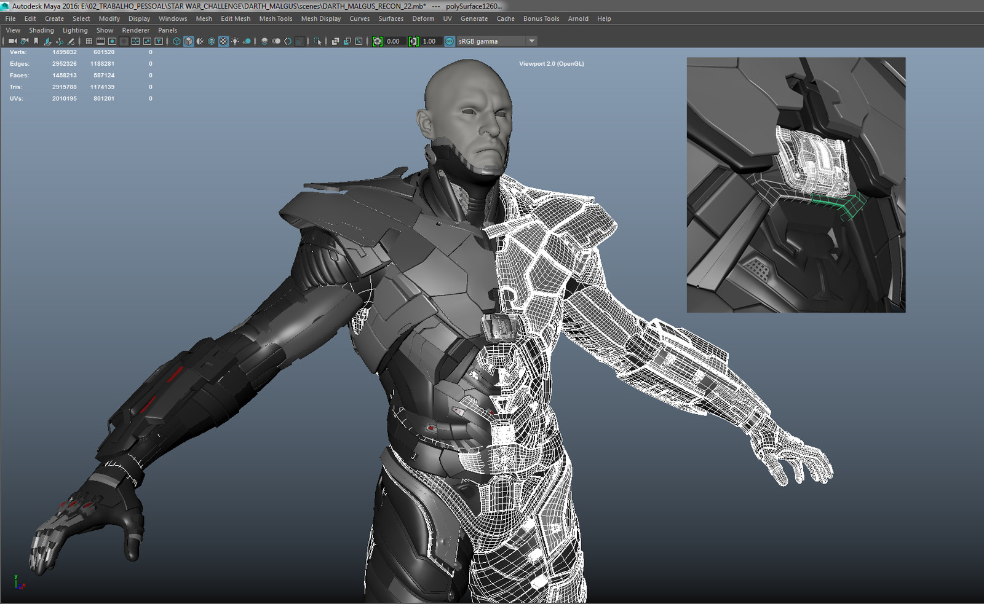The width and height of the screenshot is (984, 604).
Task: Open the Bonus Tools menu
Action: [541, 18]
